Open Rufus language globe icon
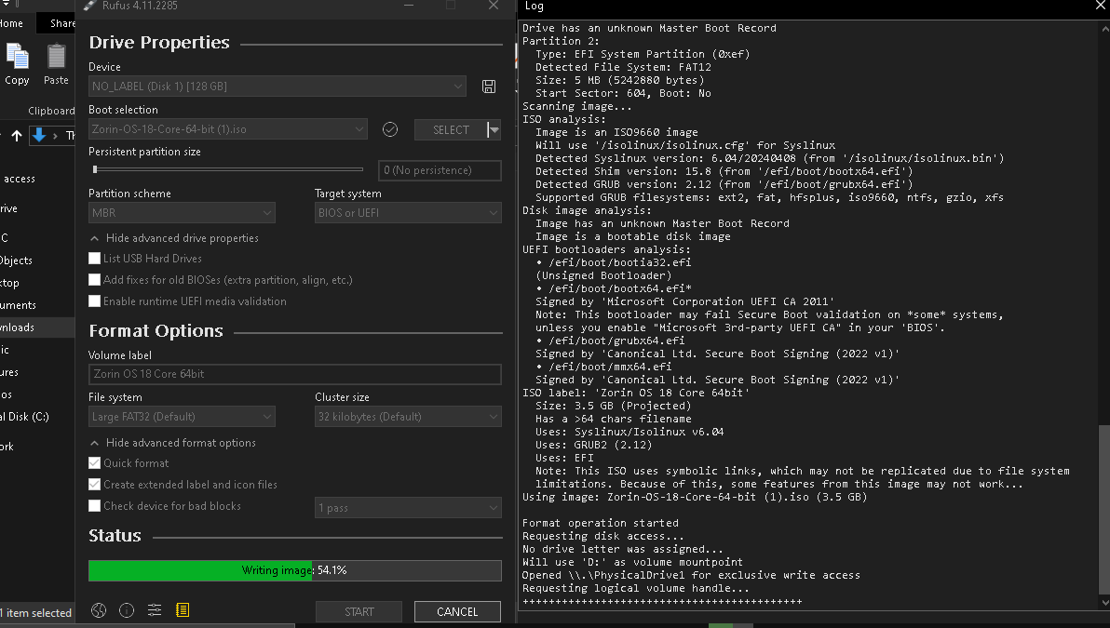Screen dimensions: 1110x628 pos(99,610)
